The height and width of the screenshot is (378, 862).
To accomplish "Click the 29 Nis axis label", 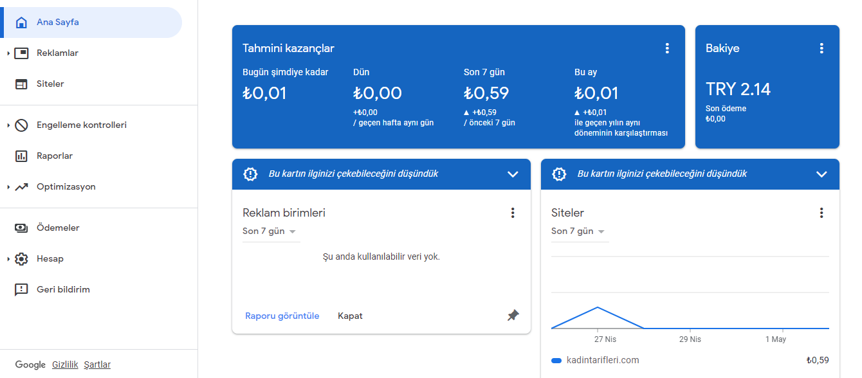I will coord(690,339).
